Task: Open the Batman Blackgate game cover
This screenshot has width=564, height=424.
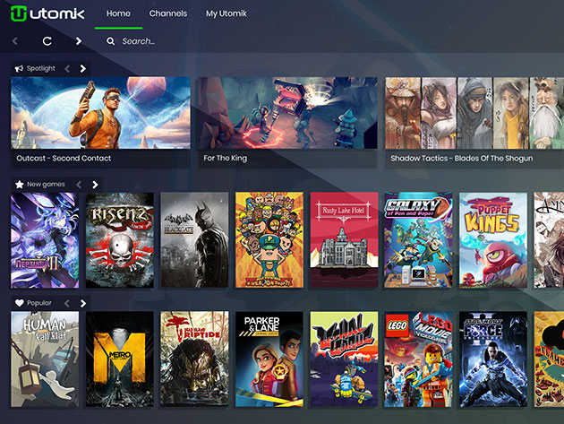Action: pyautogui.click(x=194, y=240)
